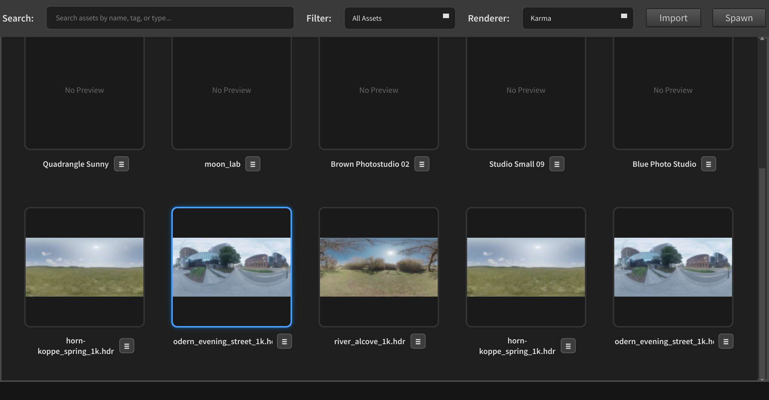Select the horn-koppe_spring_1k.hdr asset card
This screenshot has height=400, width=769.
click(84, 267)
